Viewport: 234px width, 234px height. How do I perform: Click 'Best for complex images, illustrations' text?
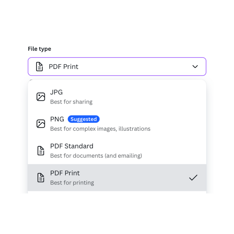100,129
